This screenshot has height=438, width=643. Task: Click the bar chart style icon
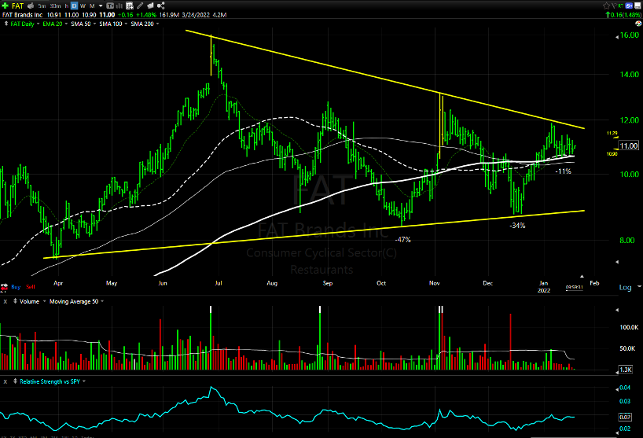coord(119,6)
